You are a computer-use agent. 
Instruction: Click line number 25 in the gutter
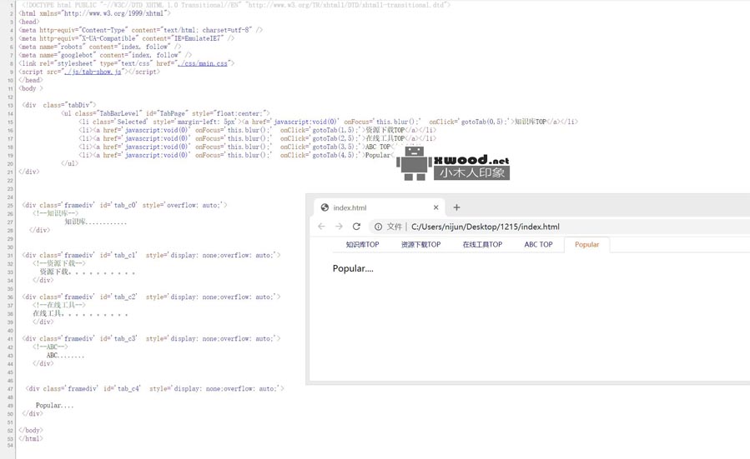click(x=9, y=206)
